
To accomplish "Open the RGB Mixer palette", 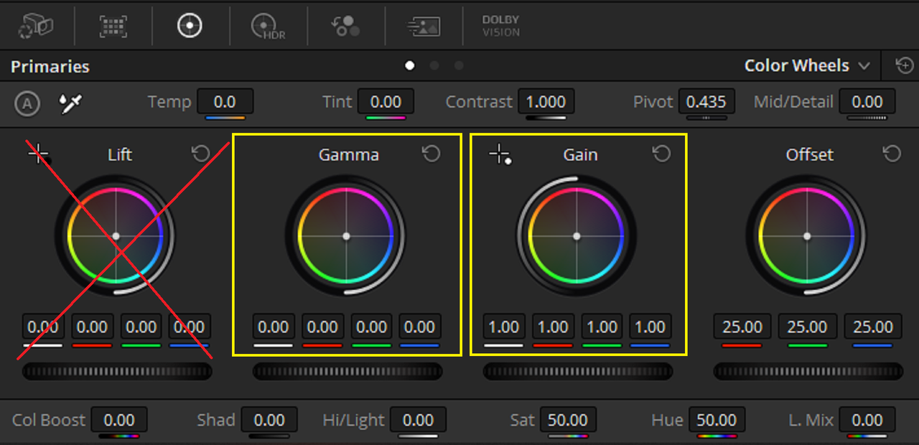I will point(345,26).
